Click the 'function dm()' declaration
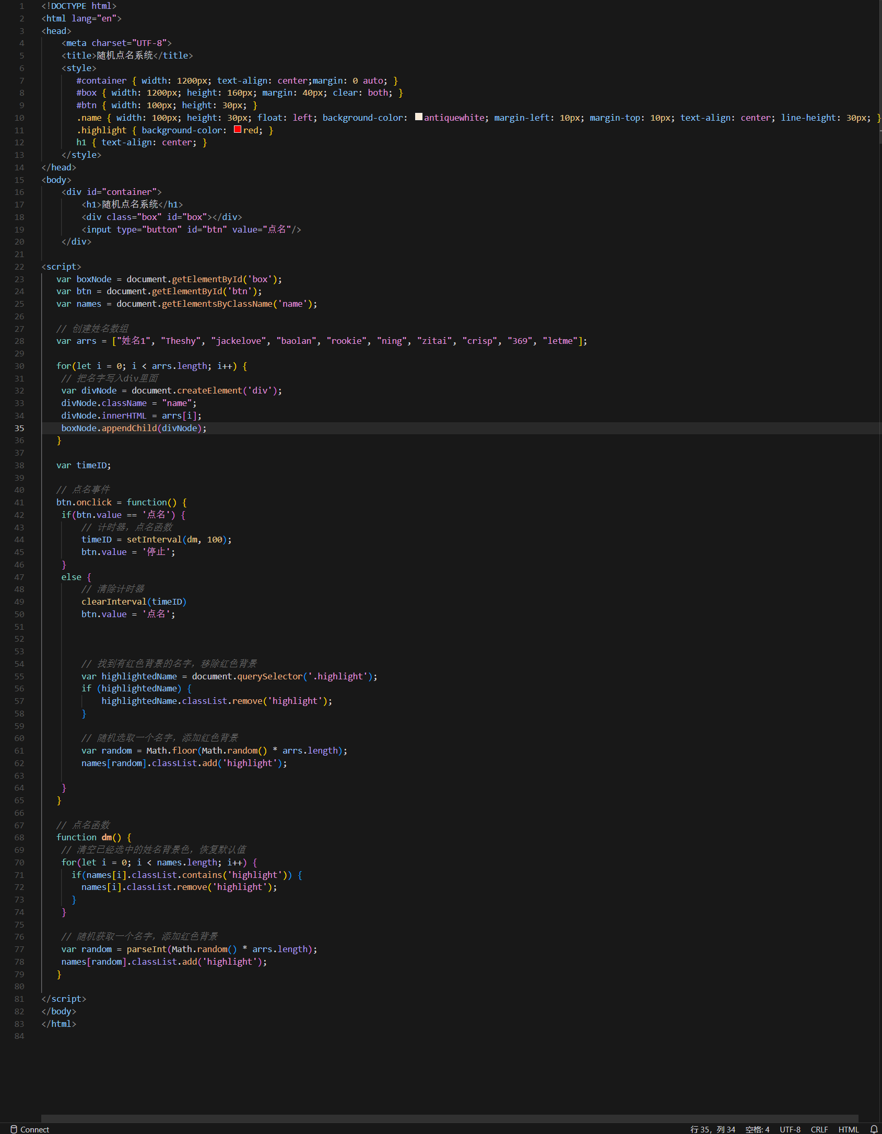This screenshot has width=882, height=1134. [89, 837]
